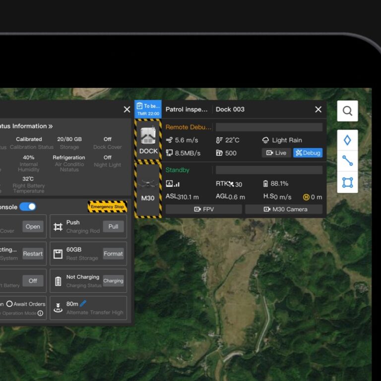This screenshot has height=381, width=381.
Task: Click the network upload speed icon
Action: point(169,153)
